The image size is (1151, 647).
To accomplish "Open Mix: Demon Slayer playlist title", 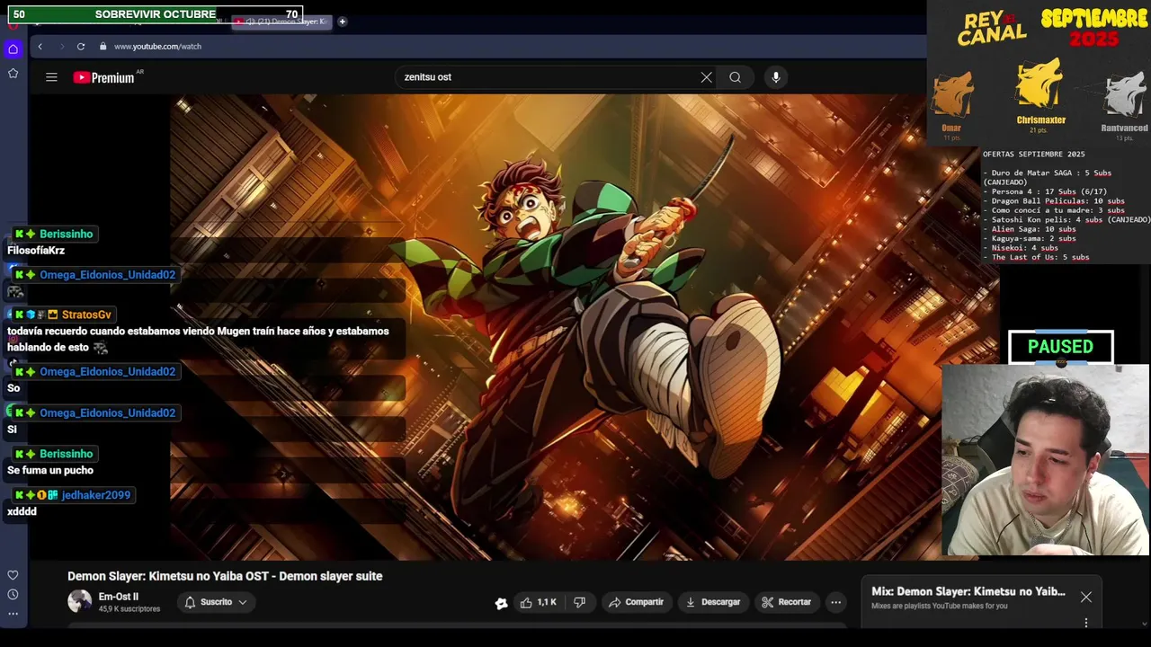I will (968, 591).
